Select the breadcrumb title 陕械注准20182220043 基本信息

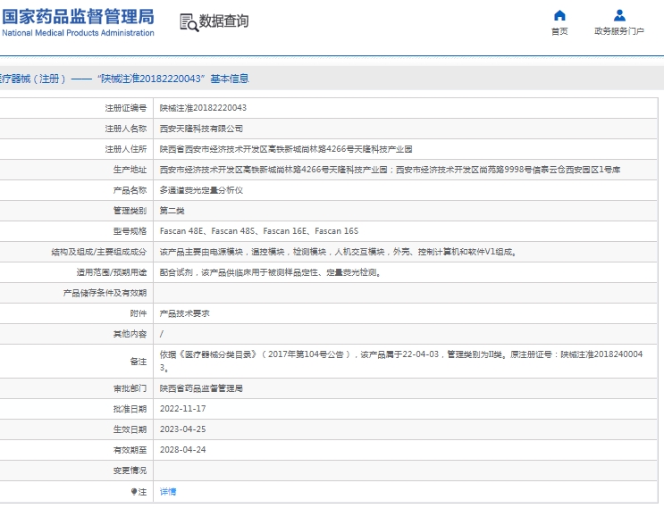pos(172,79)
